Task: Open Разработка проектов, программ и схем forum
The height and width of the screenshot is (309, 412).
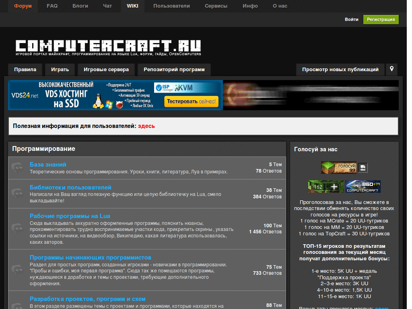Action: tap(87, 299)
